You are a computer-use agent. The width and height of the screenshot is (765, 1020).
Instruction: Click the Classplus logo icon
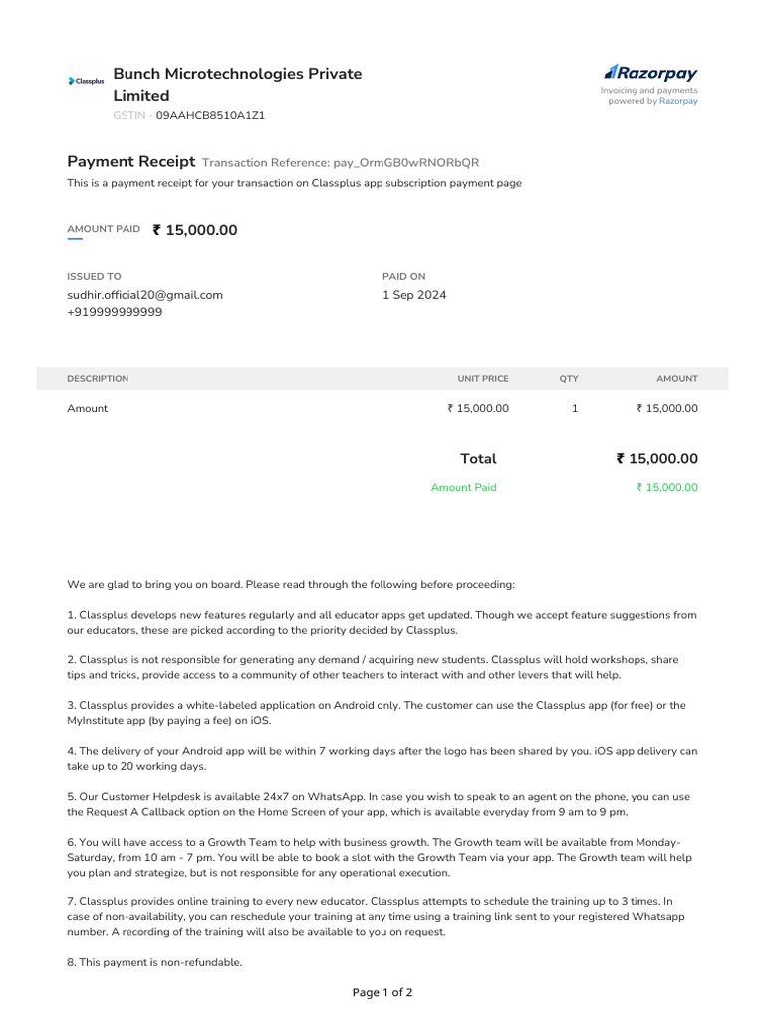(x=86, y=81)
